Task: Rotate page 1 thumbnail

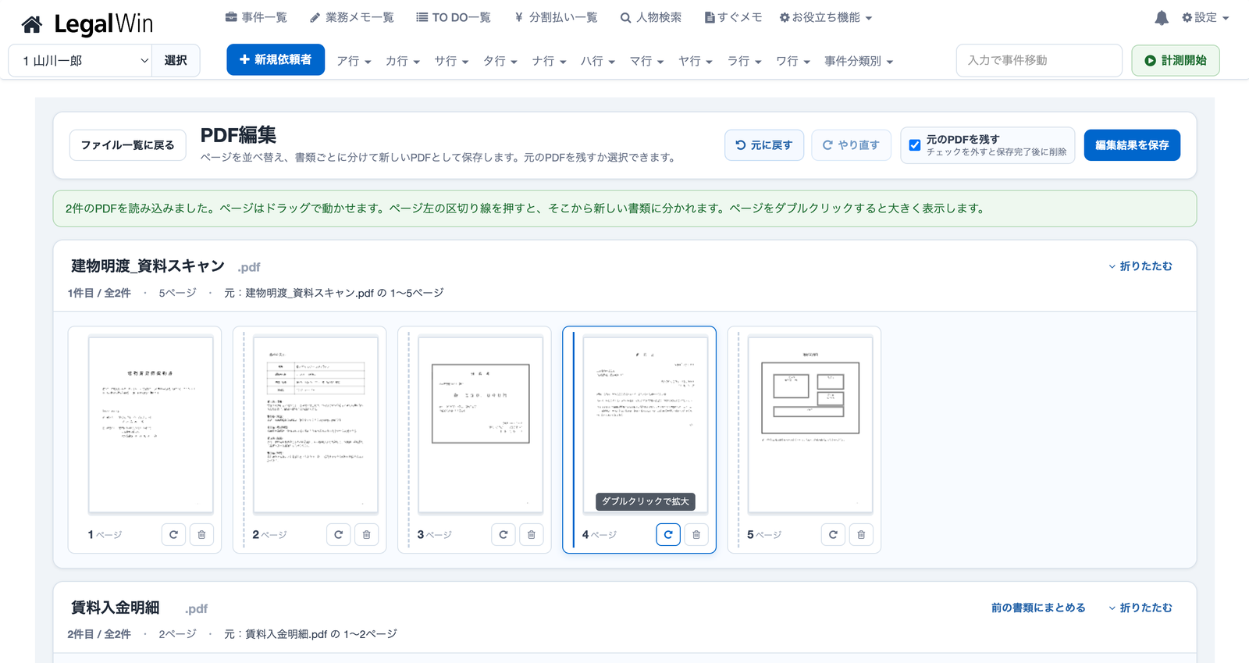Action: 173,534
